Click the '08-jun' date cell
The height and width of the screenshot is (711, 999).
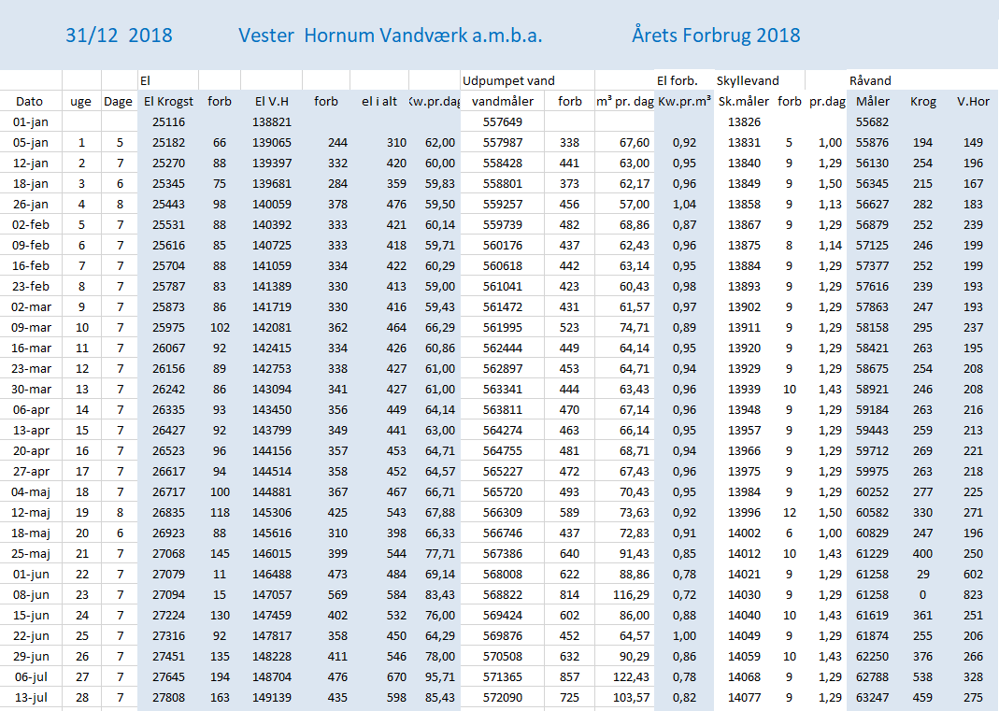pyautogui.click(x=31, y=594)
